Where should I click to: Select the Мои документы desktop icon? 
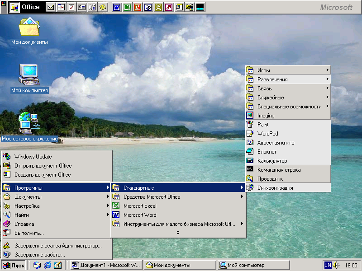(29, 31)
